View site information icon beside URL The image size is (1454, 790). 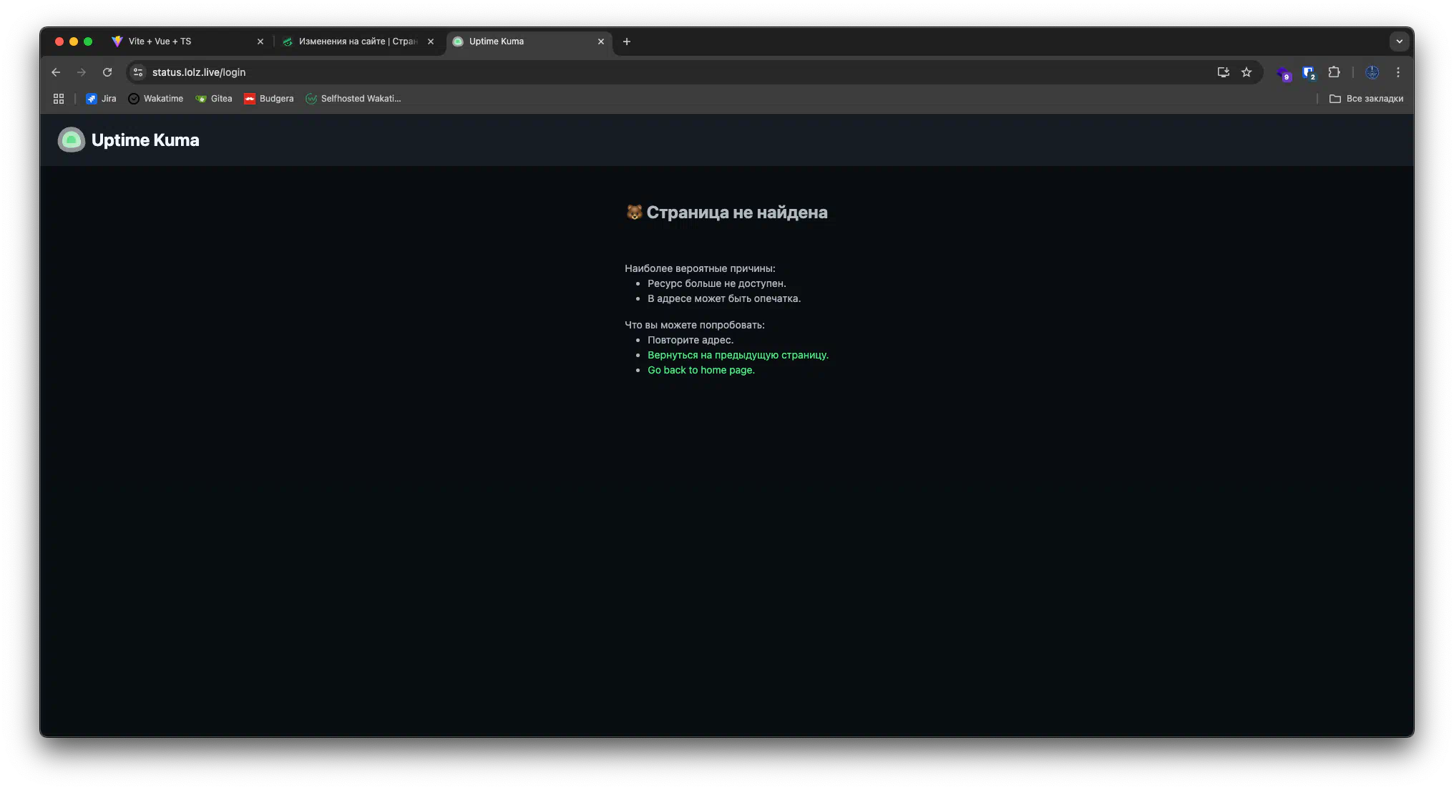[x=138, y=72]
